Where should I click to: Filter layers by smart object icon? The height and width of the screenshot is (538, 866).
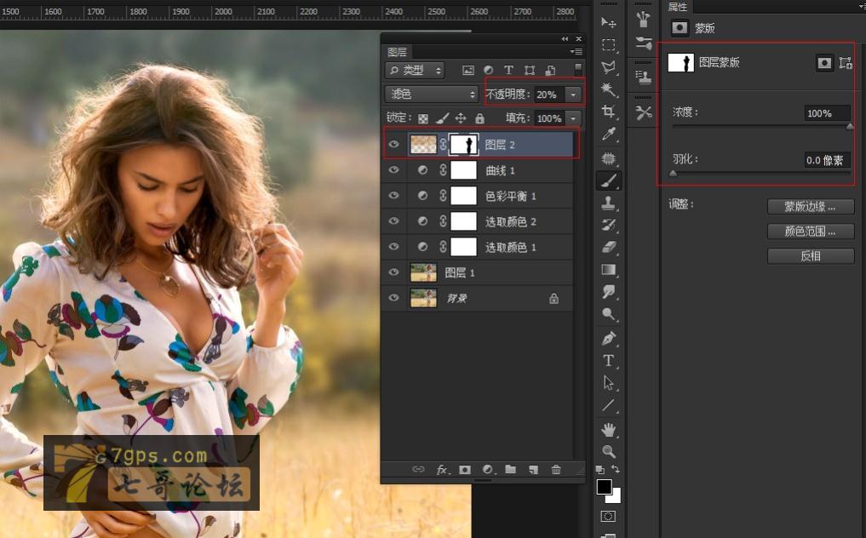click(x=550, y=70)
